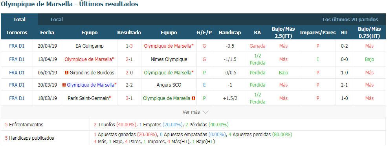Image resolution: width=387 pixels, height=146 pixels.
Task: Select the Total tab
Action: click(19, 20)
